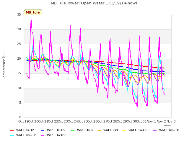Screen dimensions: 189x141
Task: Select the Wat1_Tw100 legend label
Action: pos(57,135)
